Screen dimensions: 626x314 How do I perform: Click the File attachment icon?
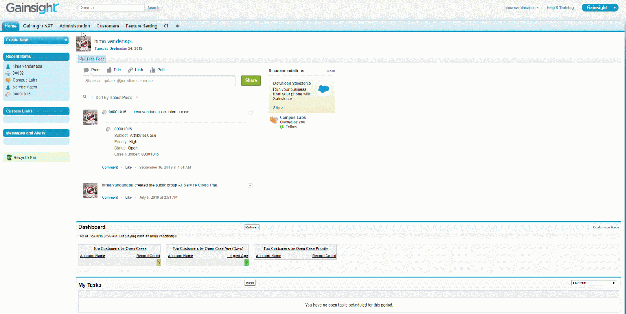tap(109, 70)
